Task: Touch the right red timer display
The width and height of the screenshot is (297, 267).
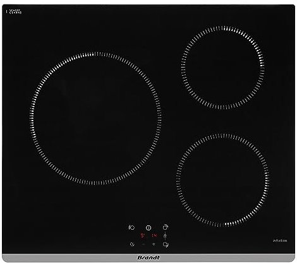Action: (x=154, y=235)
